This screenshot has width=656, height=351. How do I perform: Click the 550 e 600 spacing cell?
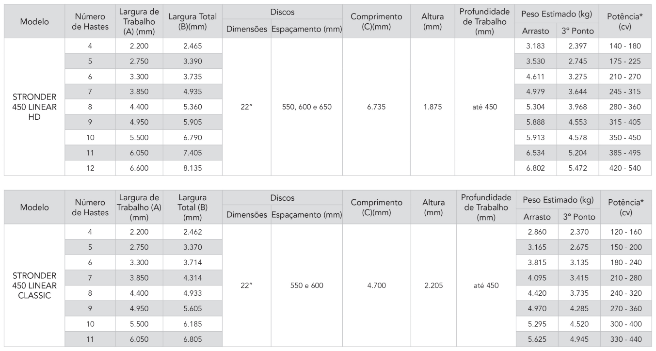(x=306, y=286)
